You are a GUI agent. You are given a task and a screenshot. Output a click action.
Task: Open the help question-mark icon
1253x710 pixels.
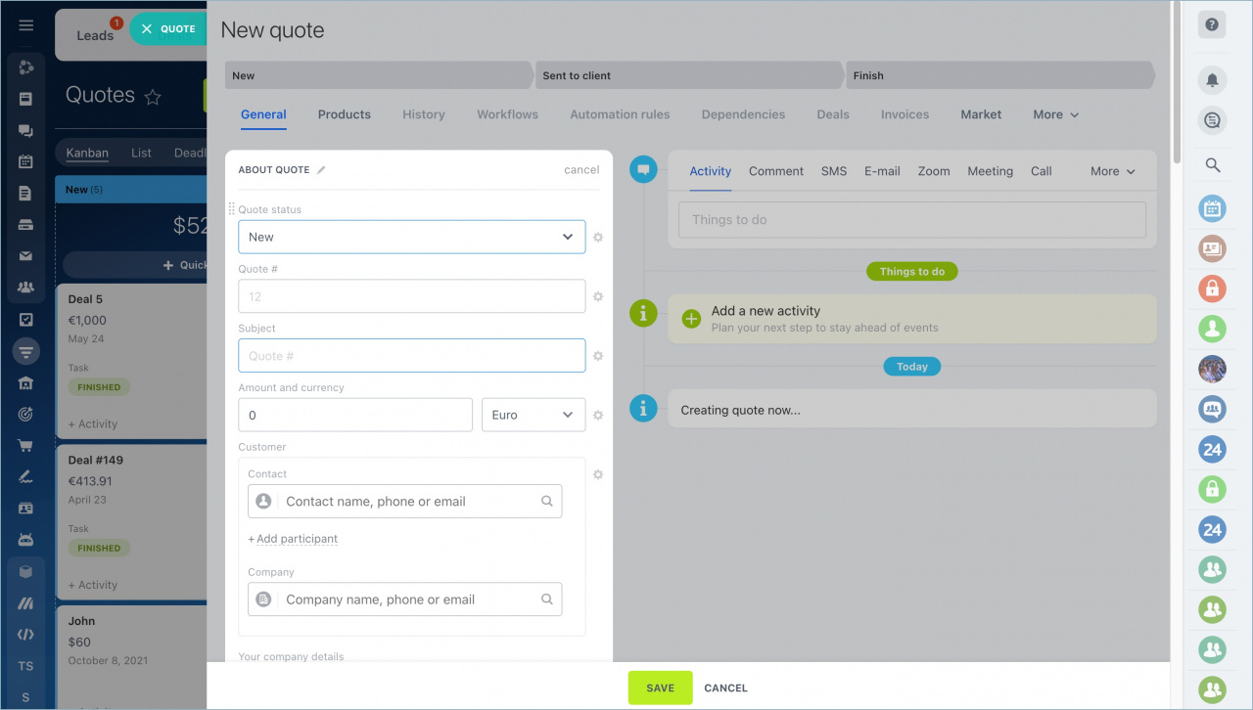[1212, 25]
